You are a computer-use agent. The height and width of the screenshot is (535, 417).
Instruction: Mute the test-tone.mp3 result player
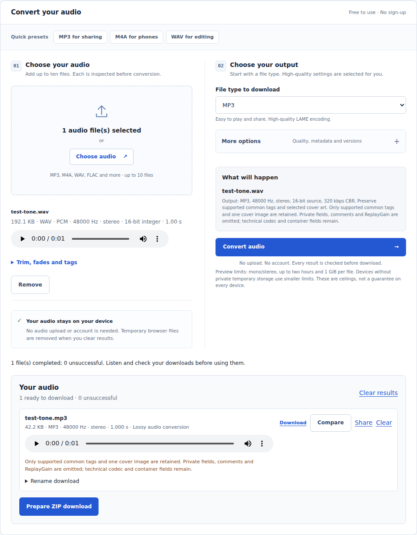tap(248, 444)
